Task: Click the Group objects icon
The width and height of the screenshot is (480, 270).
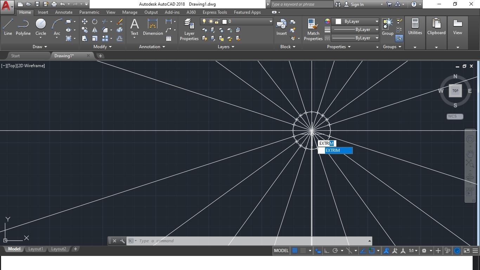Action: [x=388, y=27]
